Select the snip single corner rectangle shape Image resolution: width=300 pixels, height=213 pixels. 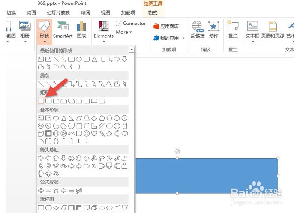pos(56,101)
